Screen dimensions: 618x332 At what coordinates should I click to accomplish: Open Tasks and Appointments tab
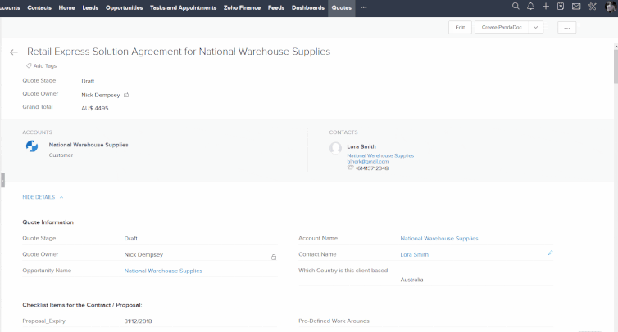tap(184, 7)
